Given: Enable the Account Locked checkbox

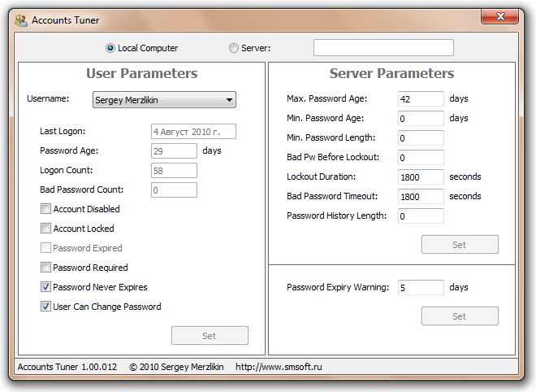Looking at the screenshot, I should [45, 229].
